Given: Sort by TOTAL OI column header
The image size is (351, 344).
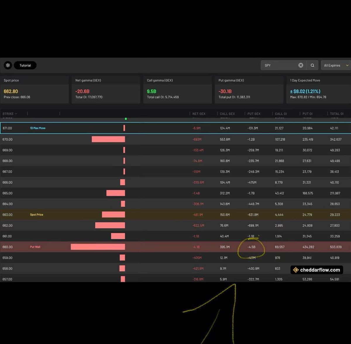Looking at the screenshot, I should (337, 114).
